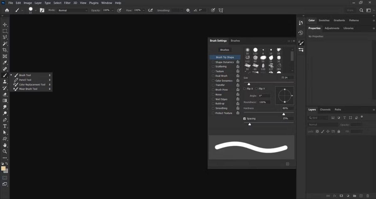Open the History panel icon

pyautogui.click(x=300, y=33)
